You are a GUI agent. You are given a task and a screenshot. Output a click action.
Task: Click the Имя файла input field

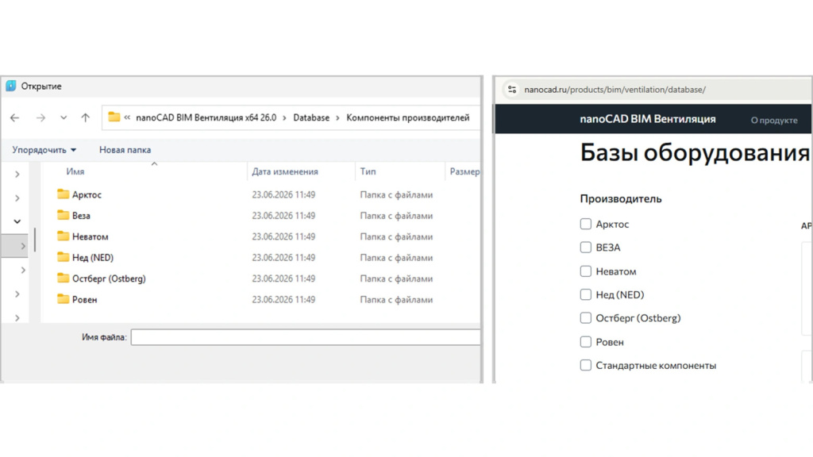(x=306, y=337)
